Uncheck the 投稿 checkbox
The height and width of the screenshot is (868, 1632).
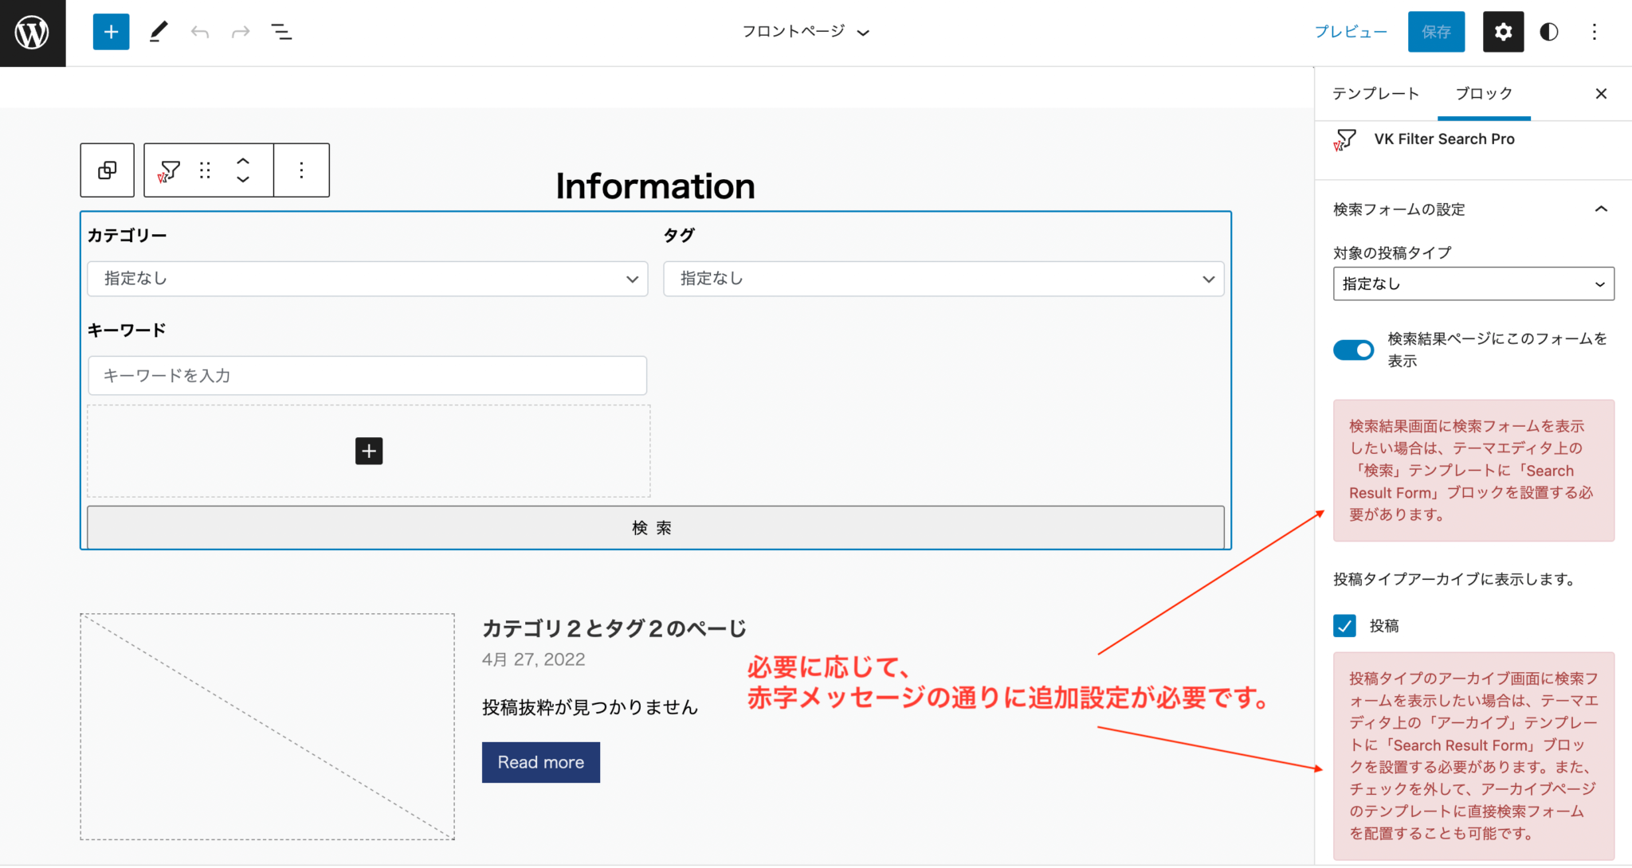1344,626
